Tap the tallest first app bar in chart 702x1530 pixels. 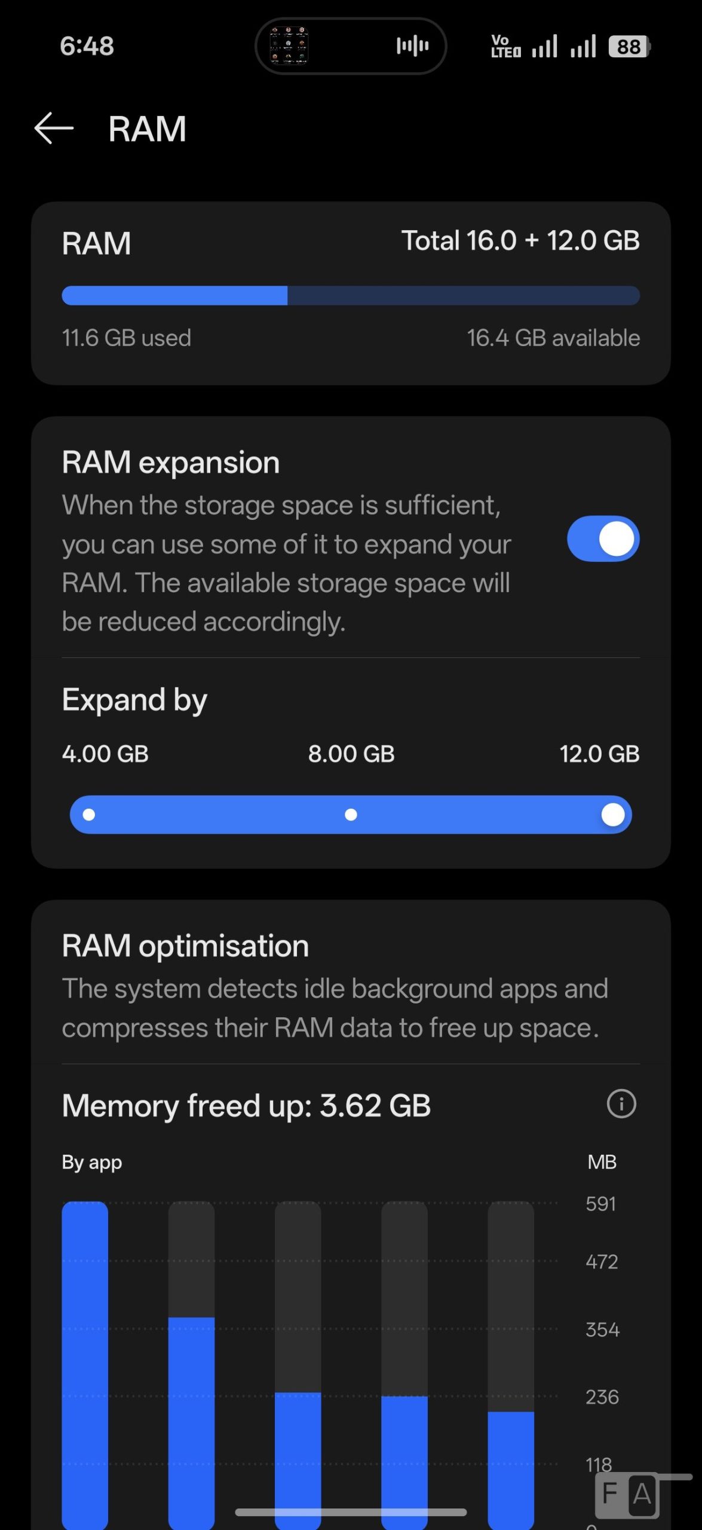point(85,1363)
